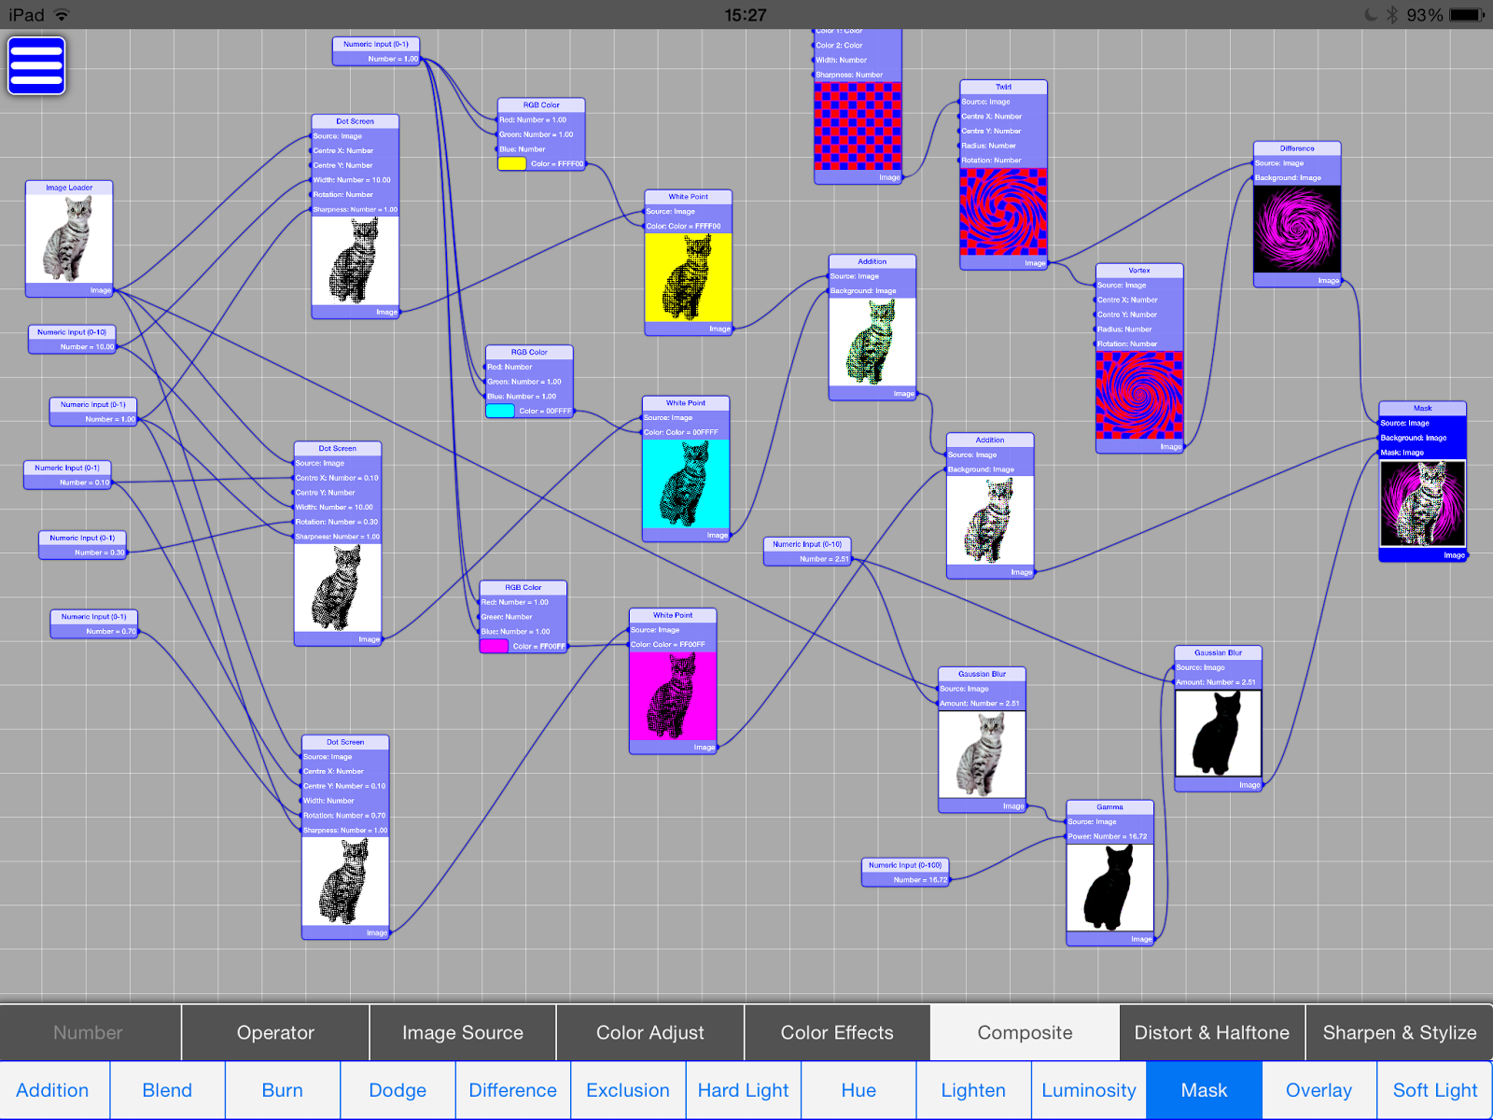Screen dimensions: 1493x1120
Task: Tap the red-blue checkerboard preview image
Action: pyautogui.click(x=858, y=126)
